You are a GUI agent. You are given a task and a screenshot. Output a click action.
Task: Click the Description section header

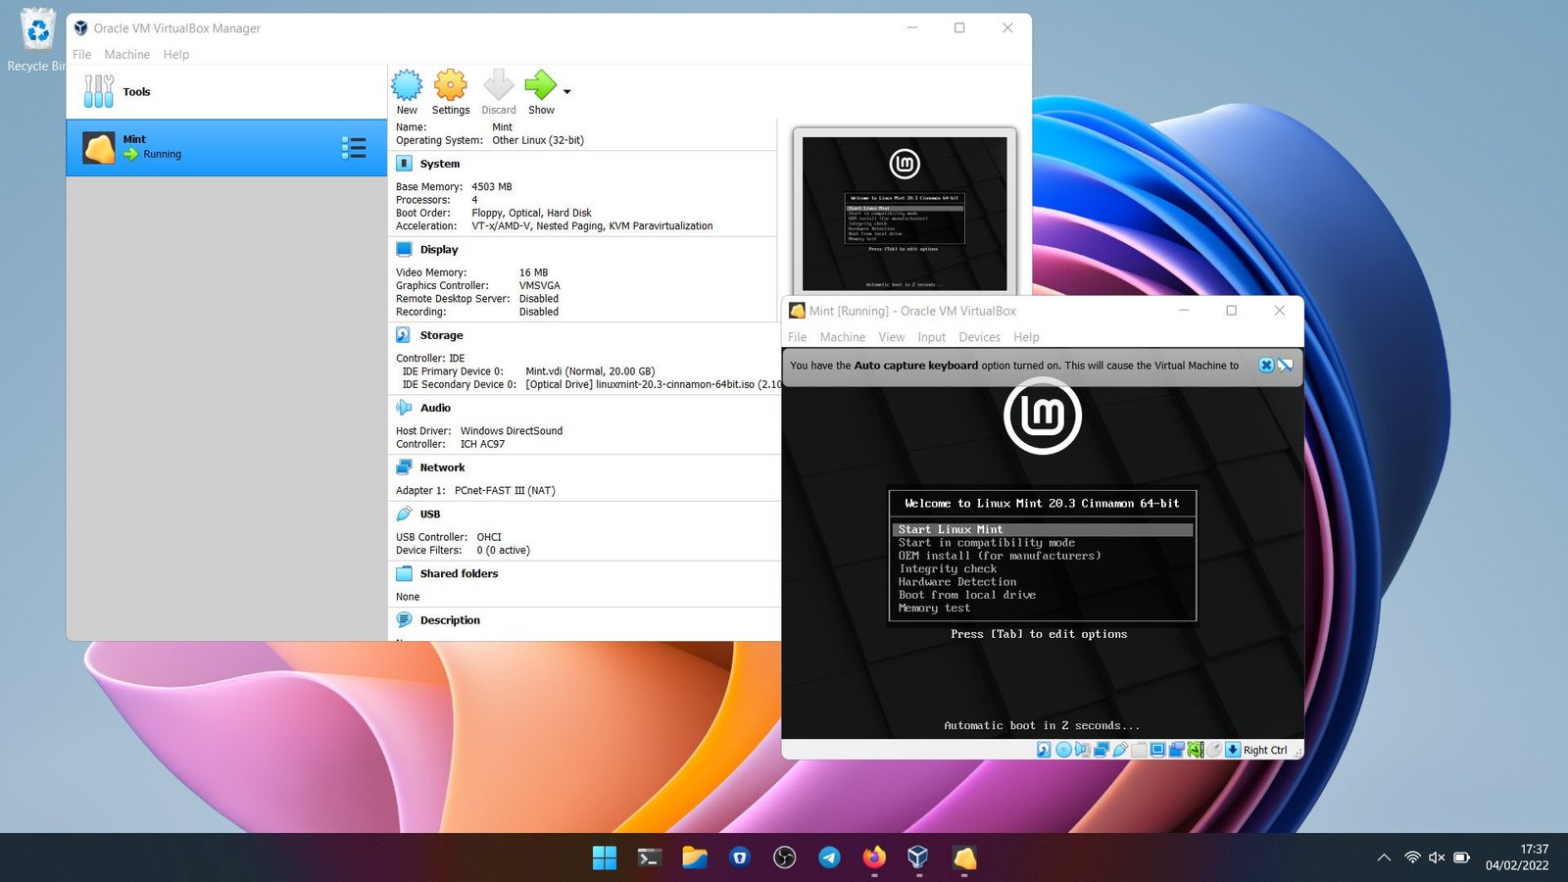click(x=450, y=620)
